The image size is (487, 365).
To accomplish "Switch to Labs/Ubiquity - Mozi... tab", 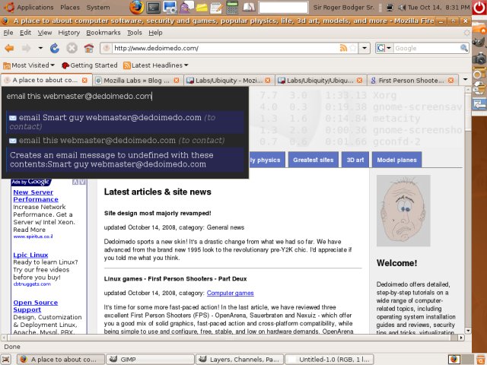I will coord(228,81).
